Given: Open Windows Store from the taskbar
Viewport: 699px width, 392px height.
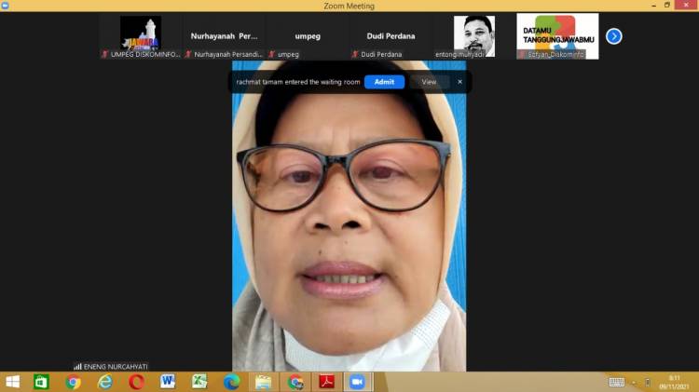Looking at the screenshot, I should [41, 382].
